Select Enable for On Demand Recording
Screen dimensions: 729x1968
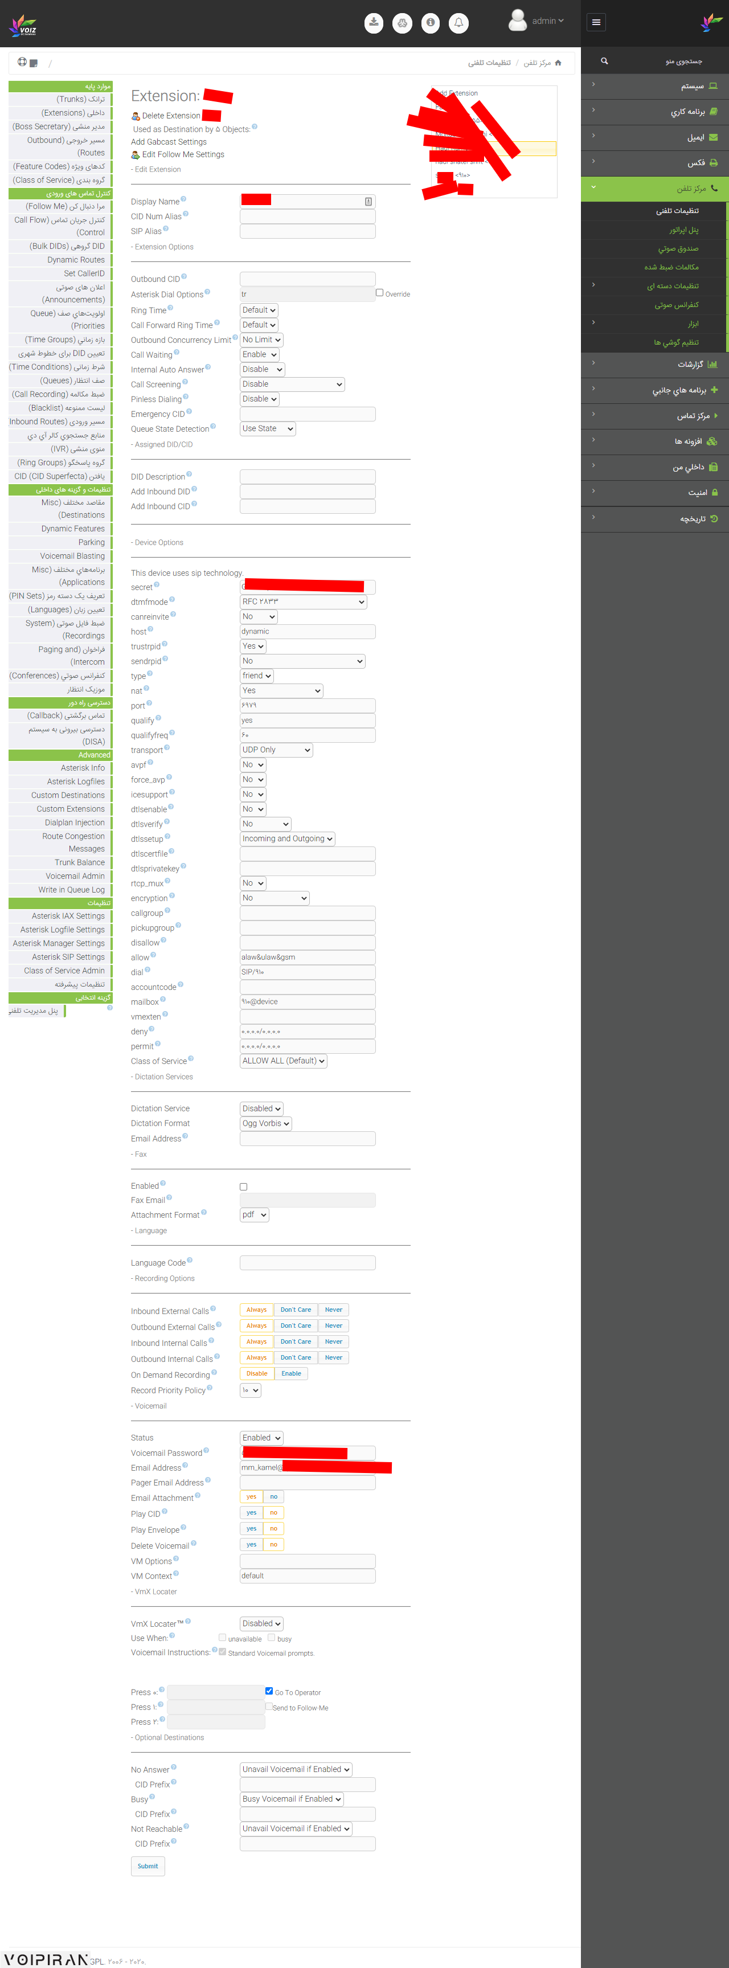pyautogui.click(x=291, y=1374)
